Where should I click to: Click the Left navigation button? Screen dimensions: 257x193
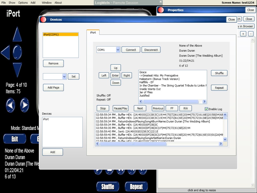[104, 75]
